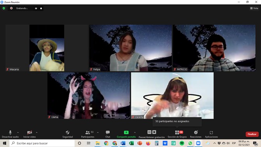
Task: Open first Chrome icon on taskbar
Action: point(106,143)
